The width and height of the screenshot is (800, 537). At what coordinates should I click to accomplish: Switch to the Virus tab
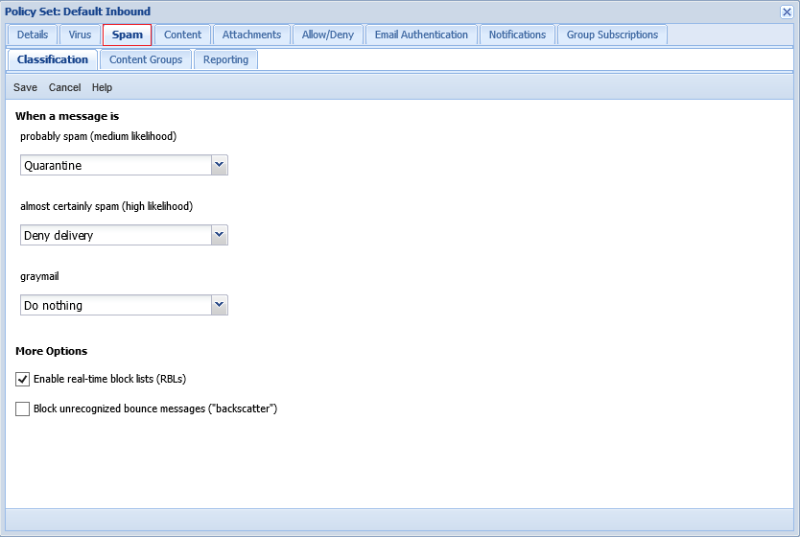(80, 35)
